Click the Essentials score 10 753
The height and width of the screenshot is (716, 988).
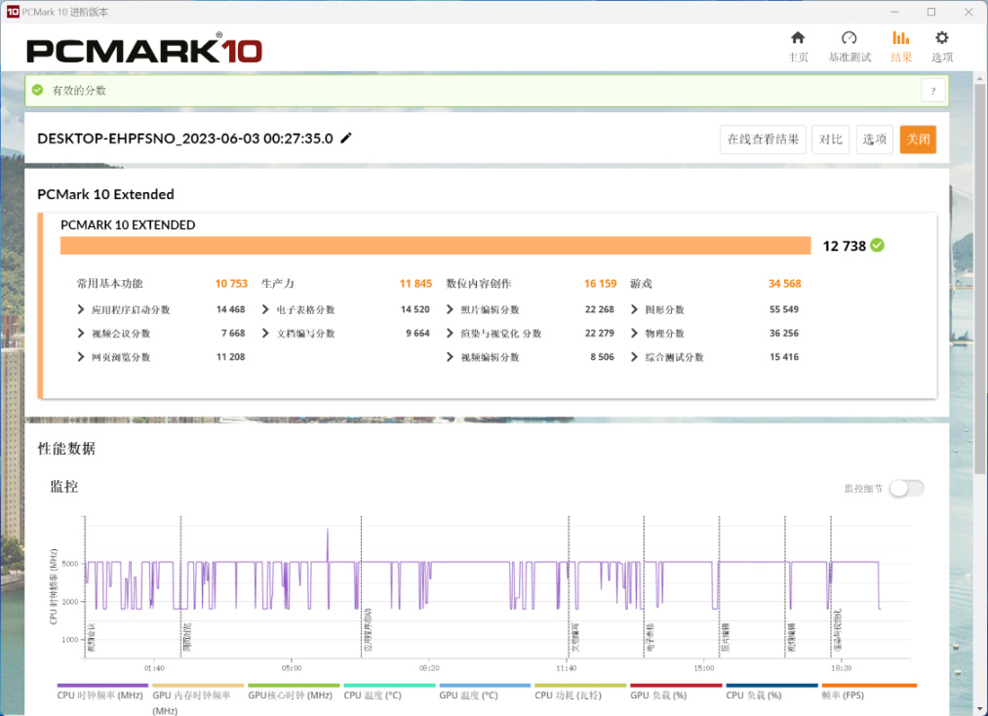coord(231,284)
